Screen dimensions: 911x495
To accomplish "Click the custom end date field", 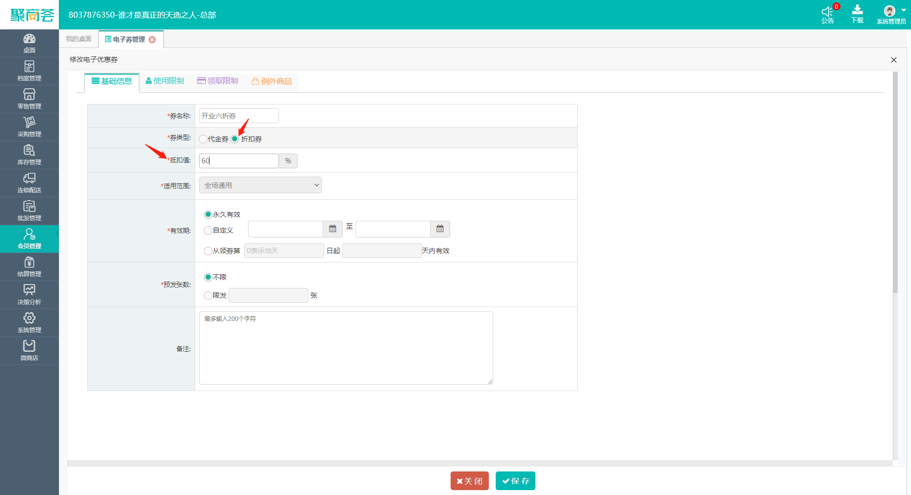I will [393, 229].
